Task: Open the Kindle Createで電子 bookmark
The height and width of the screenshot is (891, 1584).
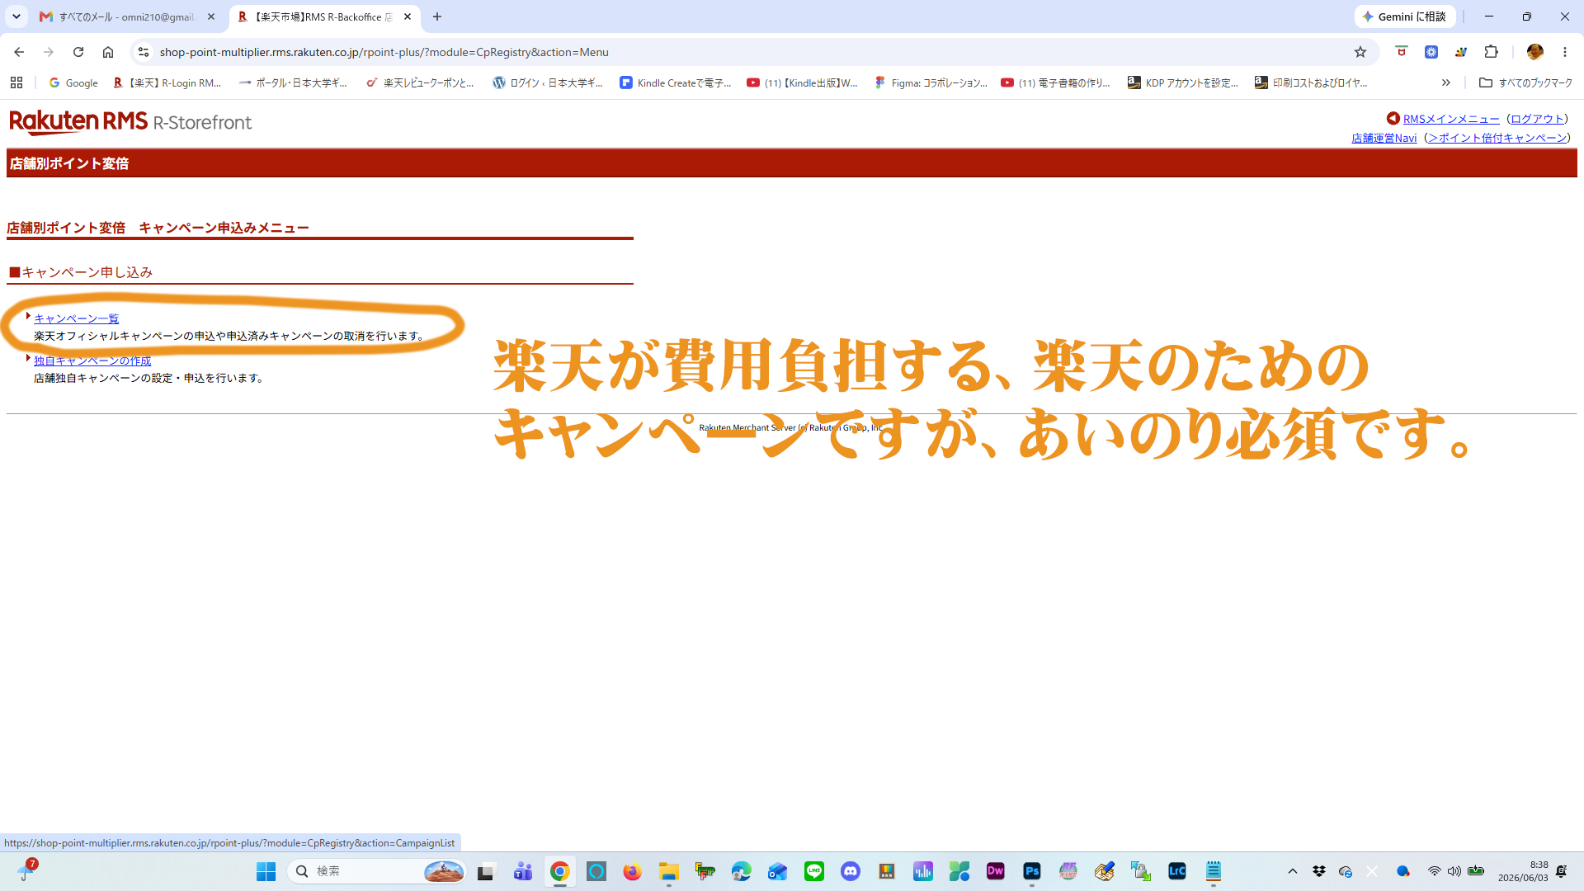Action: pyautogui.click(x=676, y=82)
